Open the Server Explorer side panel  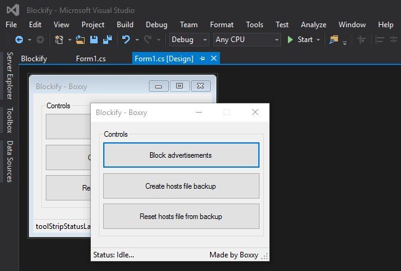[9, 76]
